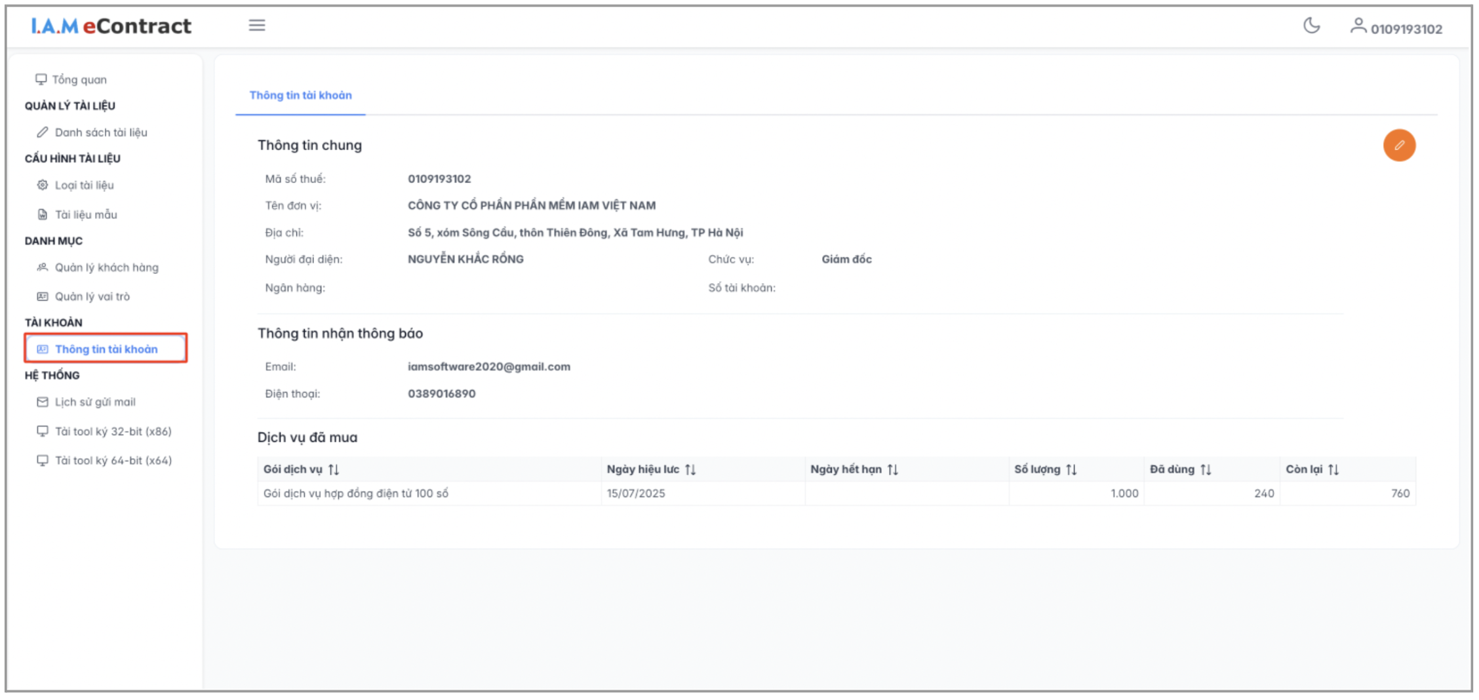Screen dimensions: 1479x700
Task: Download Tải tool ký 64-bit (x64)
Action: coord(113,460)
